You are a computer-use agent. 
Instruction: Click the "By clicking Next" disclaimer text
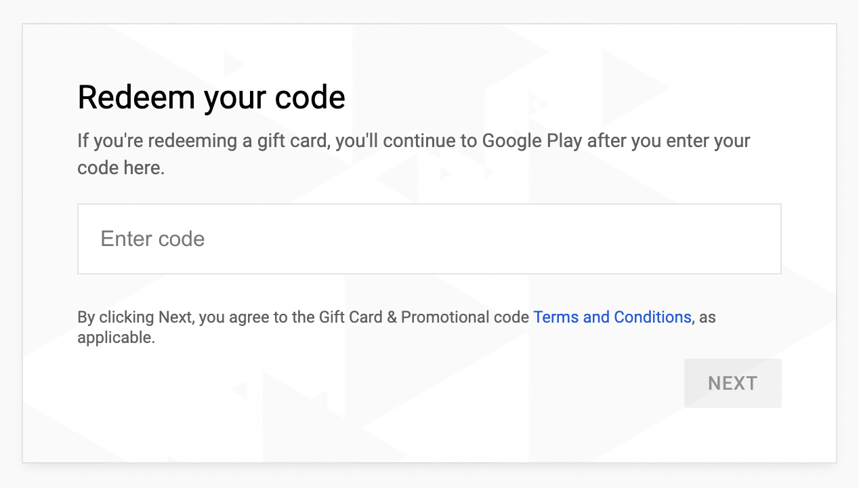135,317
